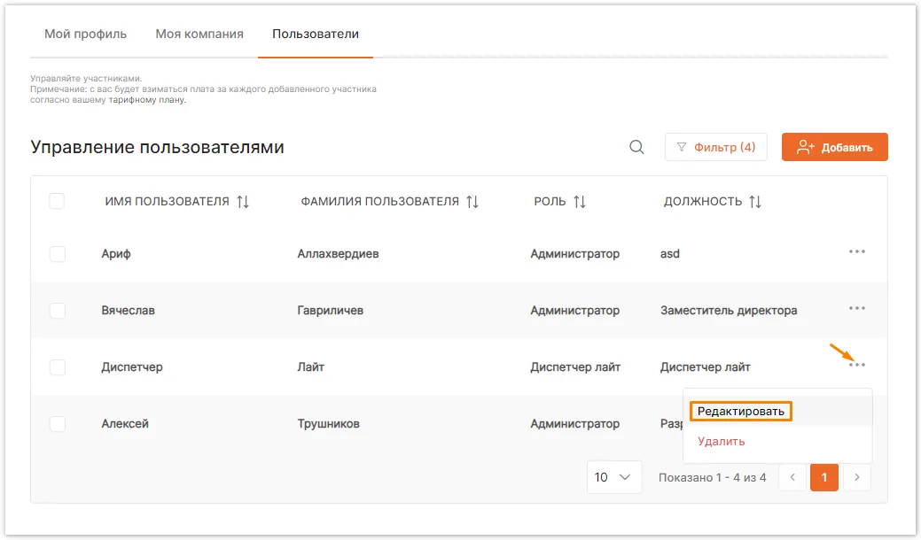Open three-dot menu for Диспетчер row
The height and width of the screenshot is (540, 921).
click(x=857, y=365)
